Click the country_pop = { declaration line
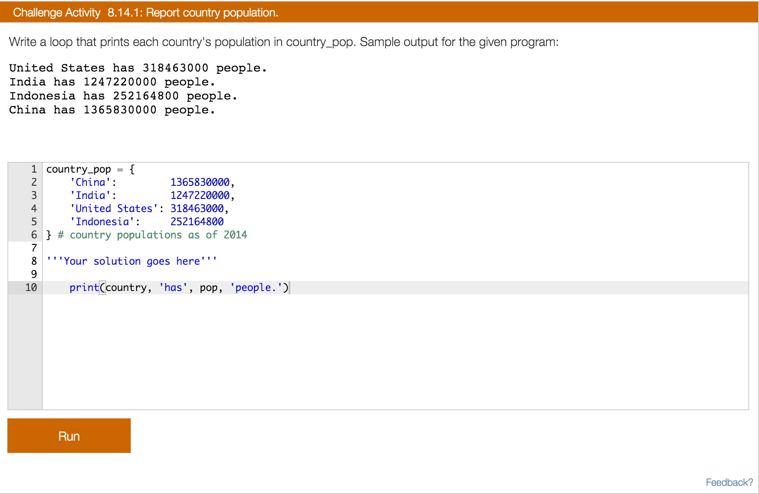This screenshot has height=494, width=759. pos(90,169)
